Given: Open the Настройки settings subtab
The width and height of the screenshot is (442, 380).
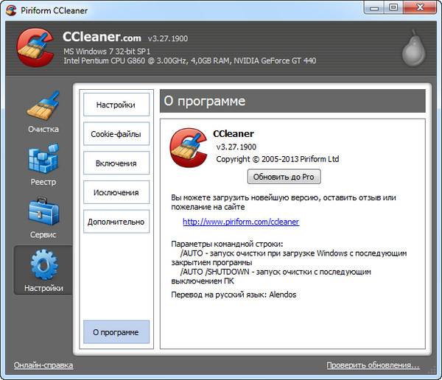Looking at the screenshot, I should [116, 105].
